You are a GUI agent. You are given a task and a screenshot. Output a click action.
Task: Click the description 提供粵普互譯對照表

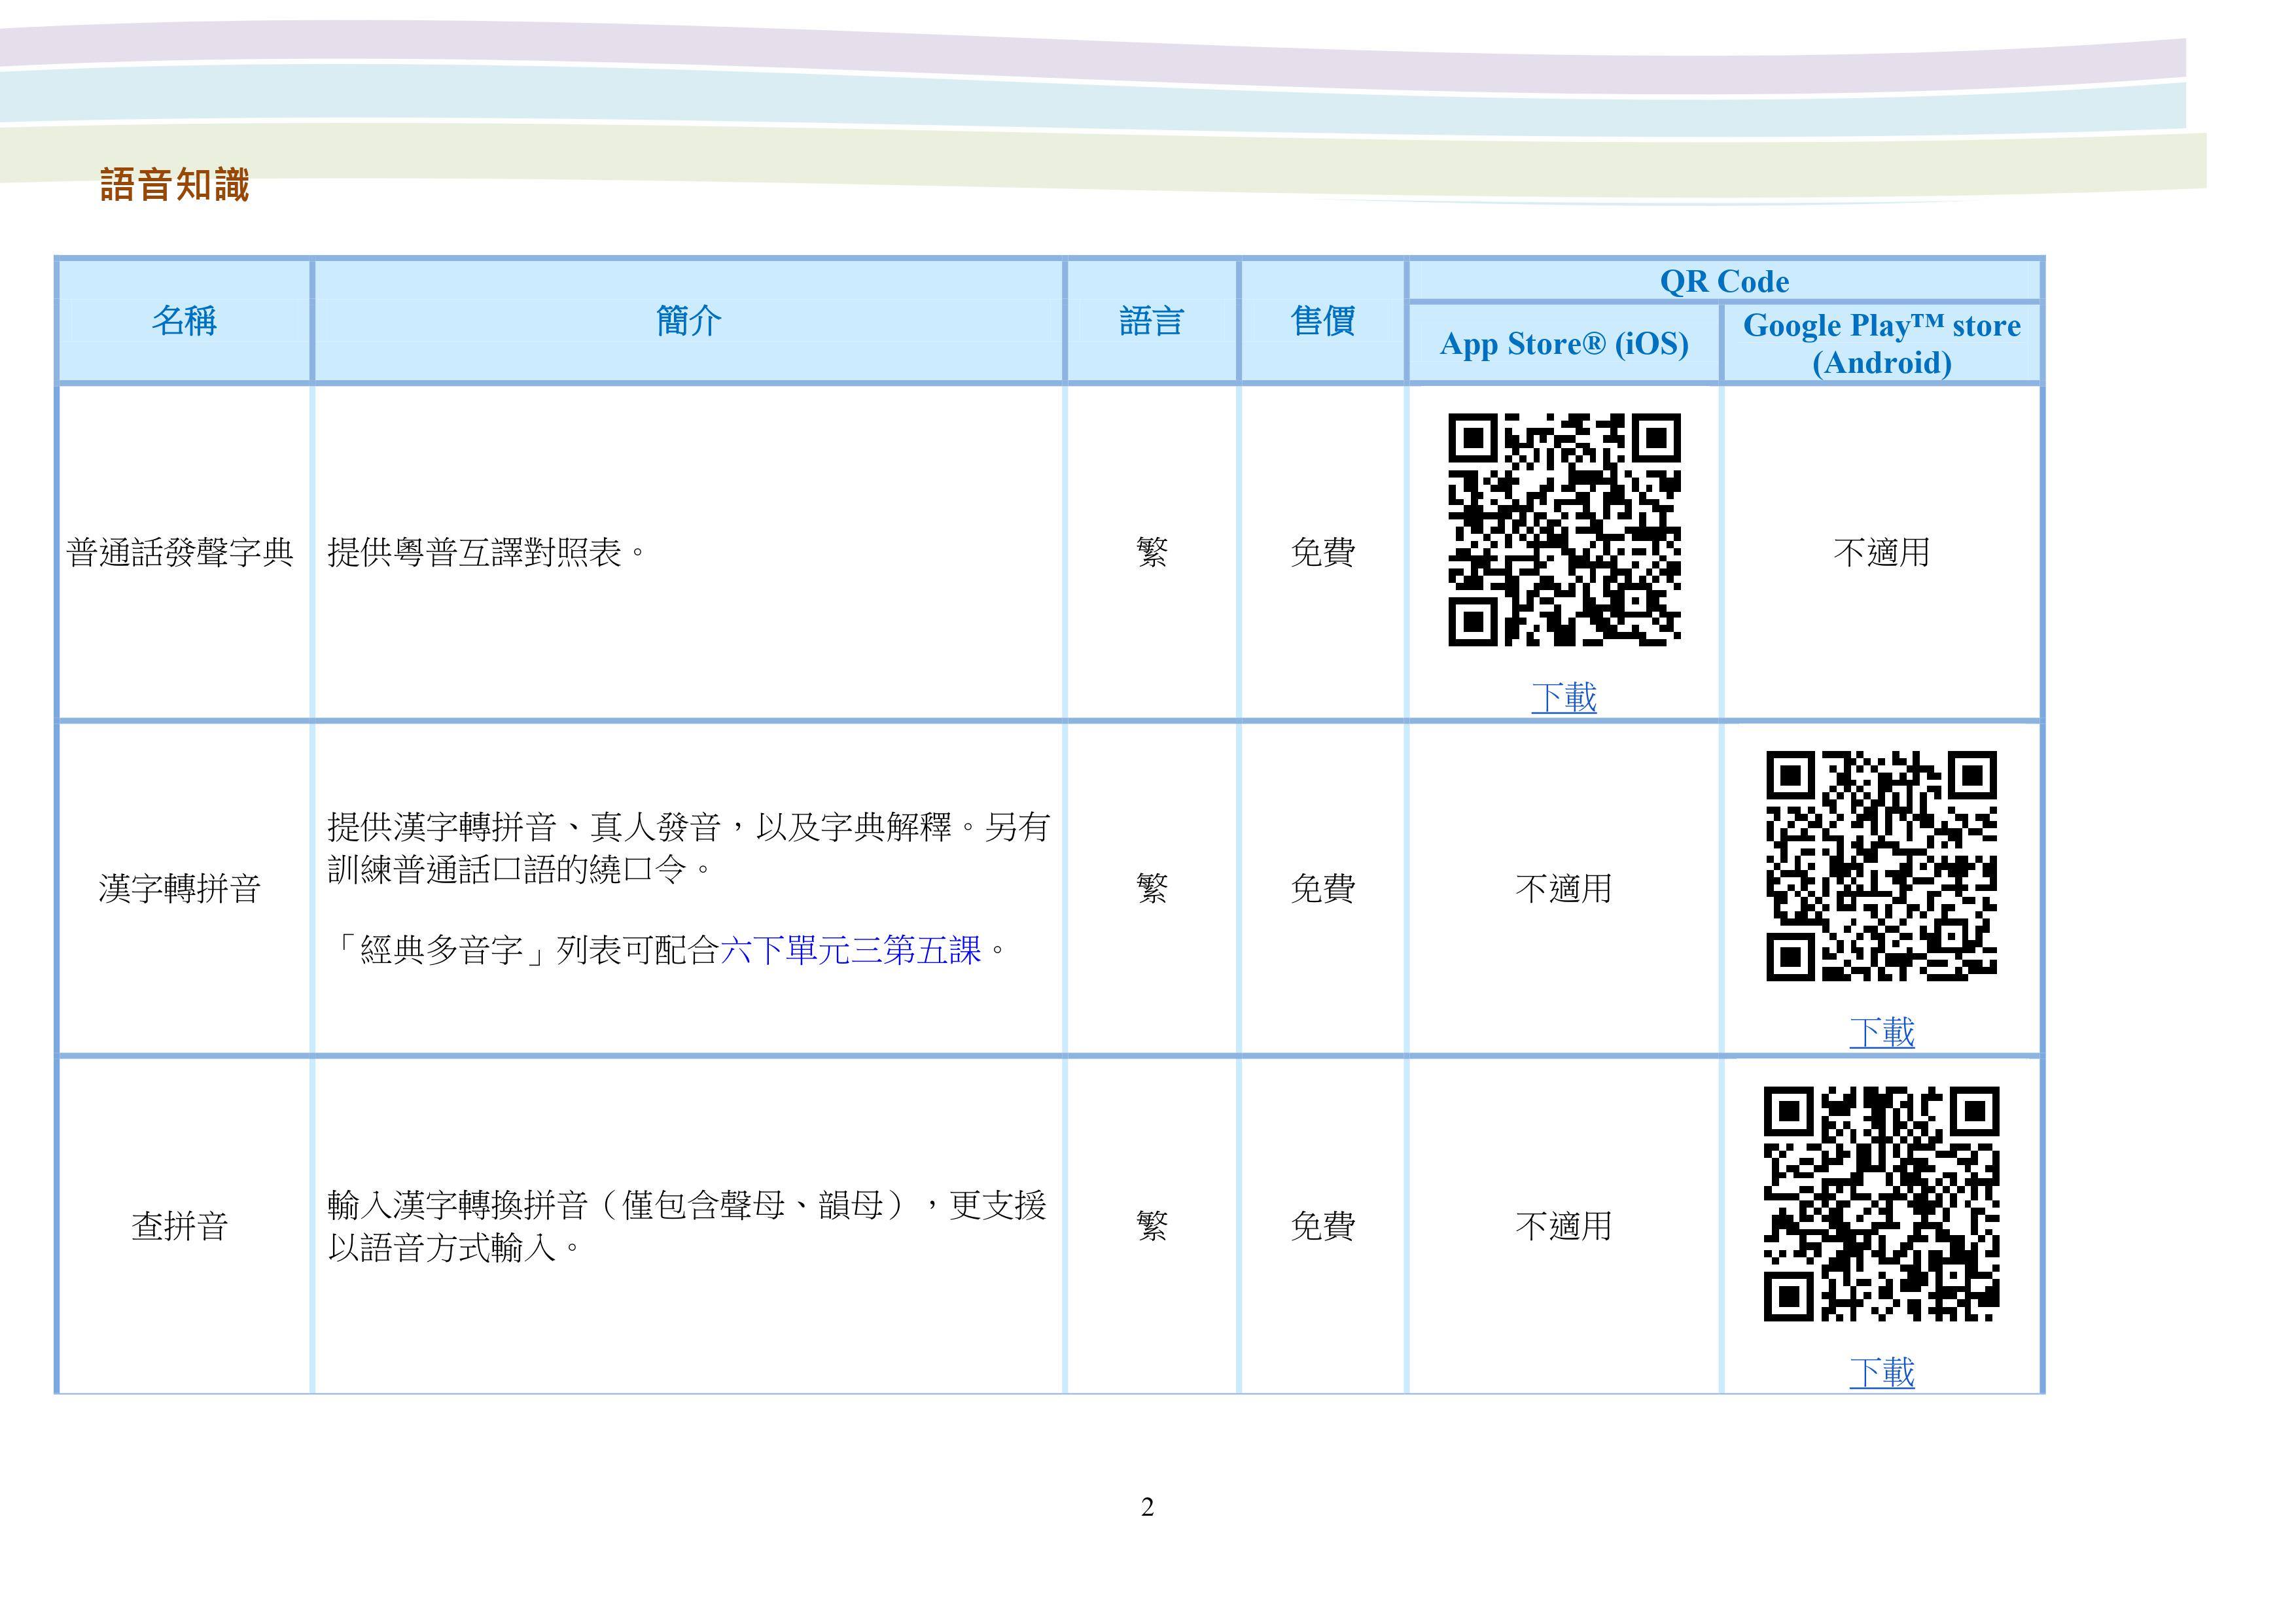487,552
